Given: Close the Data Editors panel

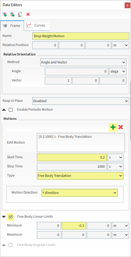Looking at the screenshot, I should point(127,5).
